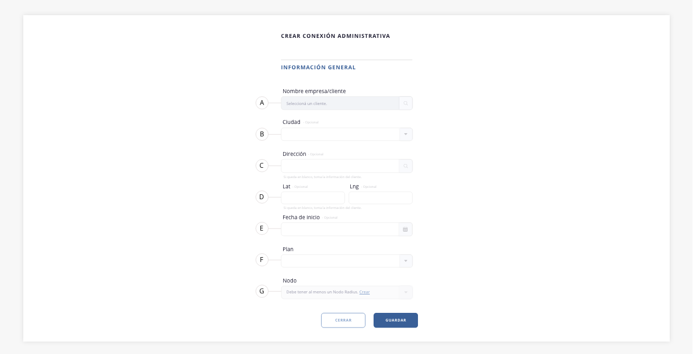Viewport: 693px width, 354px height.
Task: Click the Fecha de inicio date field
Action: click(x=340, y=230)
